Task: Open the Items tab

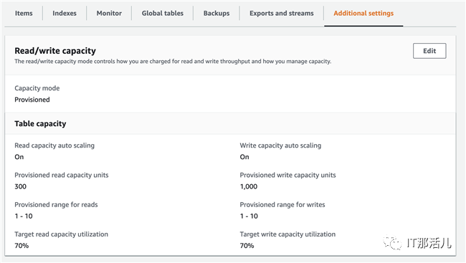Action: pyautogui.click(x=24, y=14)
